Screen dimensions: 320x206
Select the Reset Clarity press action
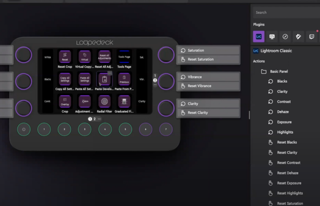click(x=208, y=113)
